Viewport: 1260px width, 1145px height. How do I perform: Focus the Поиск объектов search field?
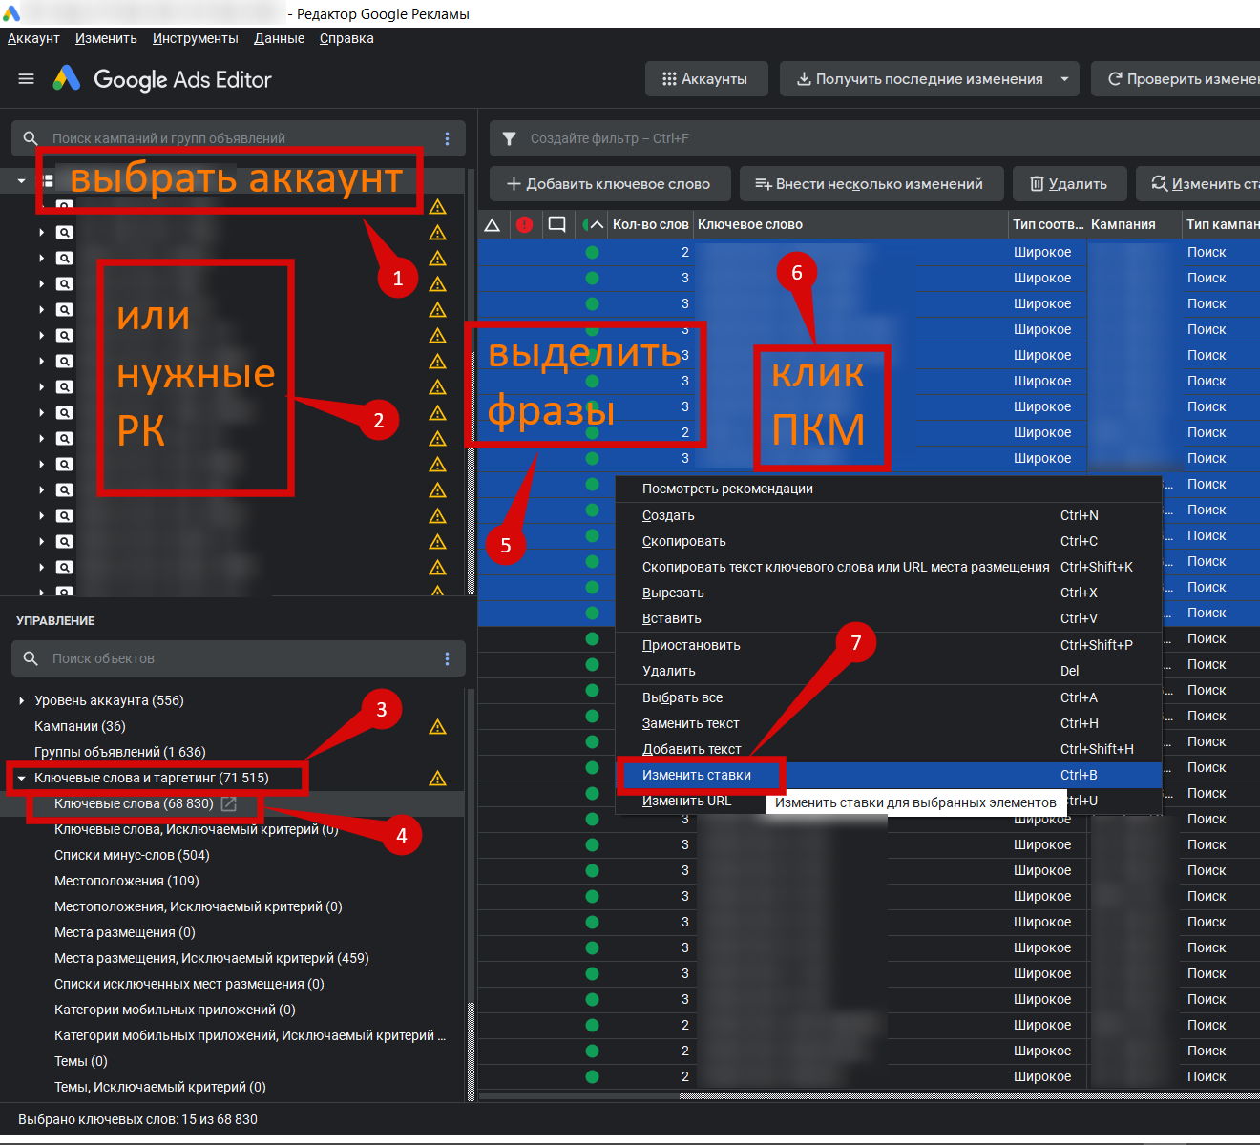[x=239, y=658]
